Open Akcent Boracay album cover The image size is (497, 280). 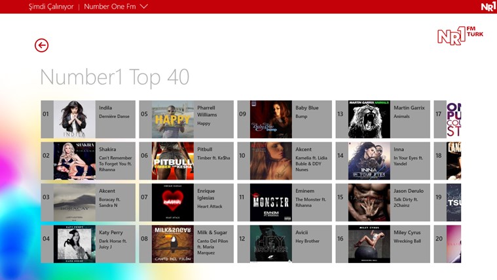click(75, 203)
